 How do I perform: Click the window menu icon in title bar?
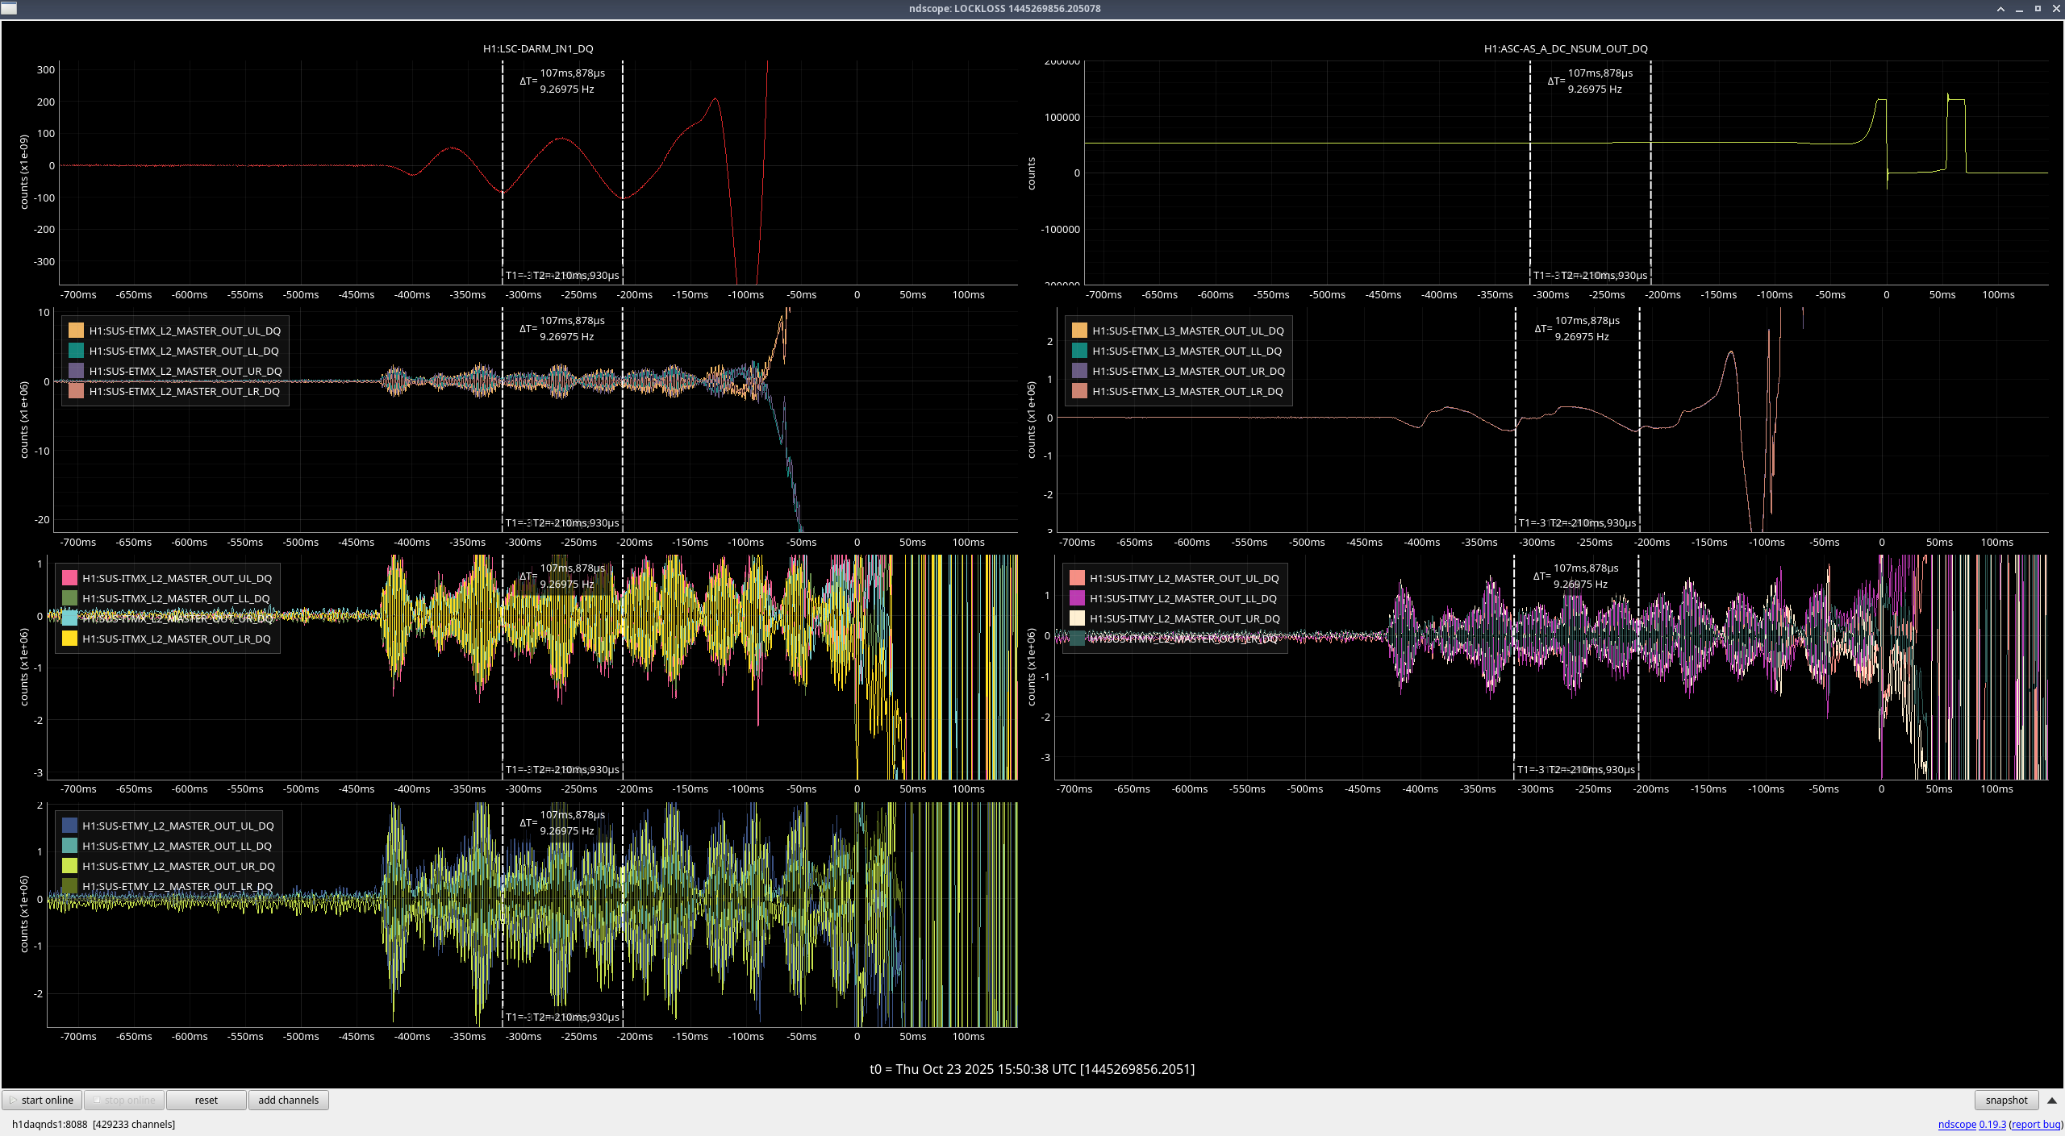point(8,8)
